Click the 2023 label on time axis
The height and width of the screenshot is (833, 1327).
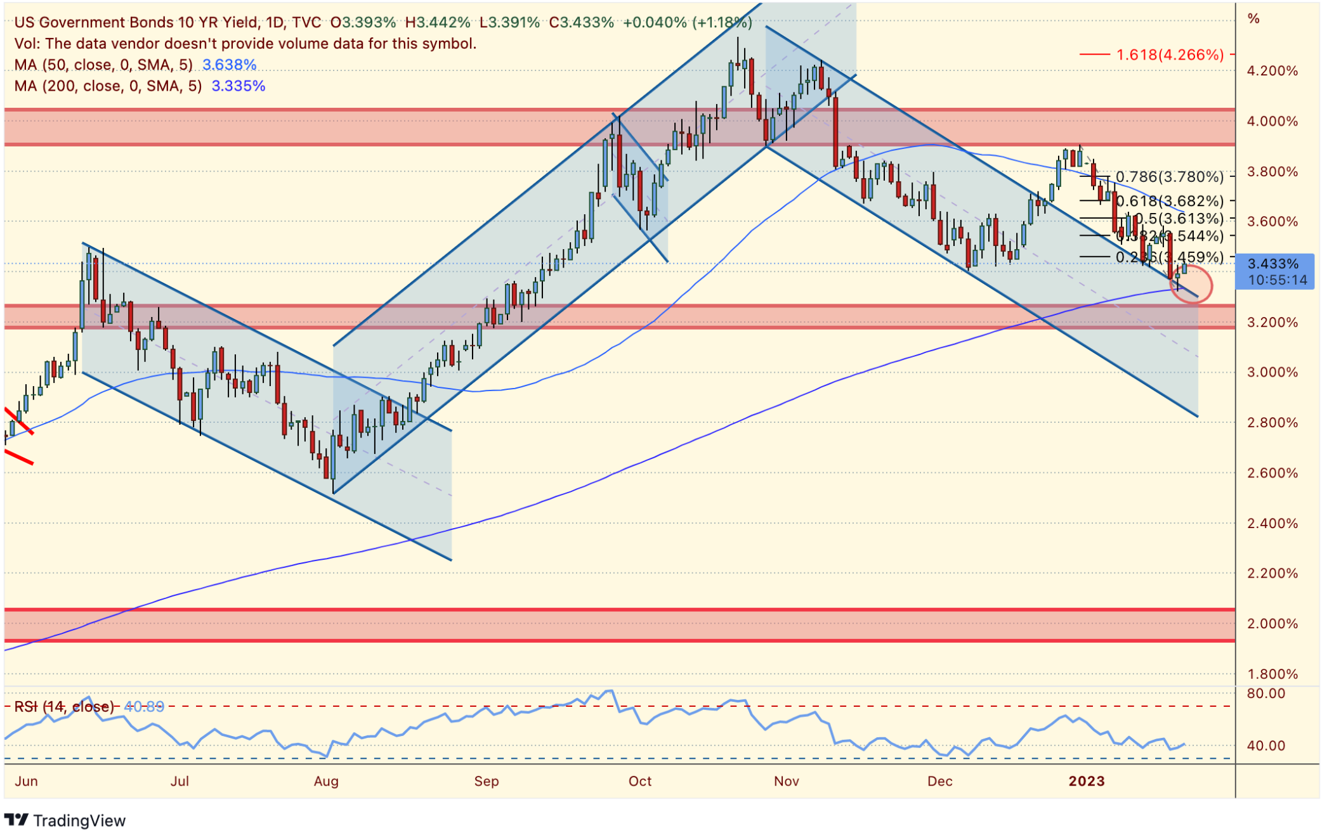tap(1087, 782)
